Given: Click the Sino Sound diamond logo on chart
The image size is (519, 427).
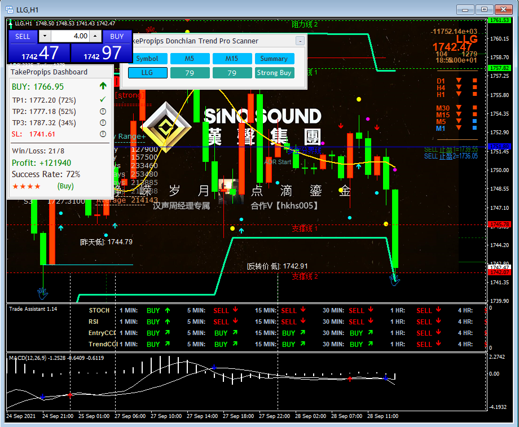Looking at the screenshot, I should tap(165, 127).
